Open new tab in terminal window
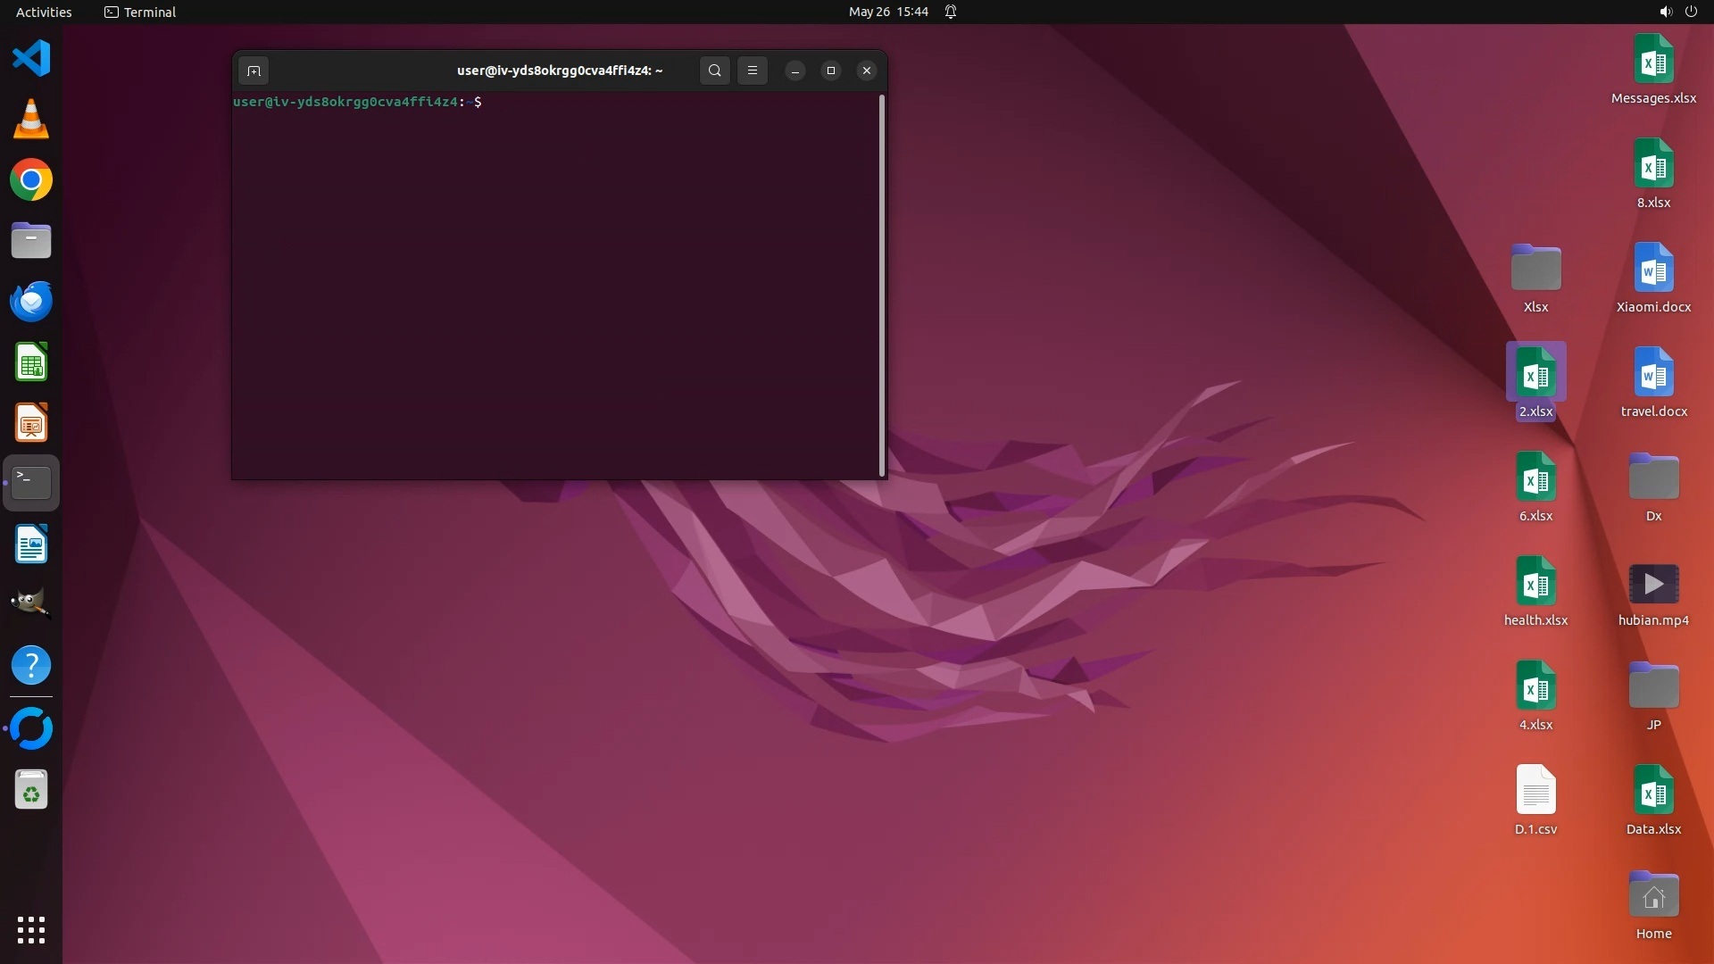 coord(254,71)
